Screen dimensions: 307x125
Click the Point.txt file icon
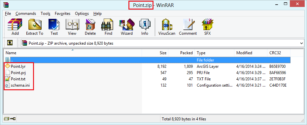coord(8,79)
